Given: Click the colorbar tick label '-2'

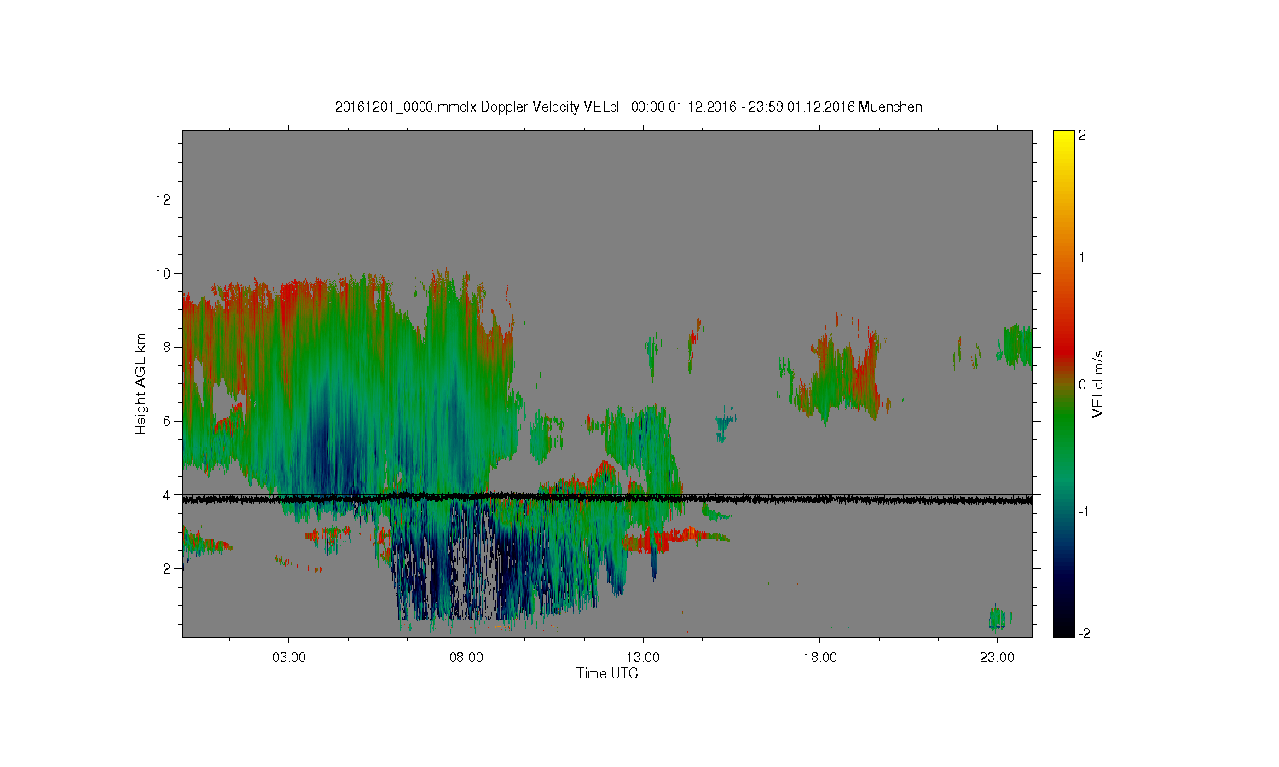Looking at the screenshot, I should click(x=1085, y=633).
